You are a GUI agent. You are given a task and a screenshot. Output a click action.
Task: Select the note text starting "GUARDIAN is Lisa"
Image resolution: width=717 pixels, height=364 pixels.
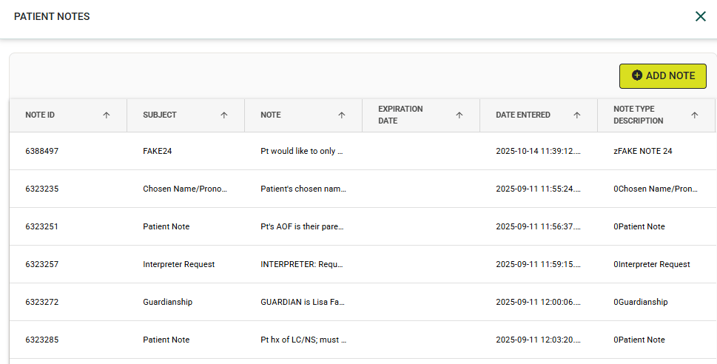click(x=303, y=302)
